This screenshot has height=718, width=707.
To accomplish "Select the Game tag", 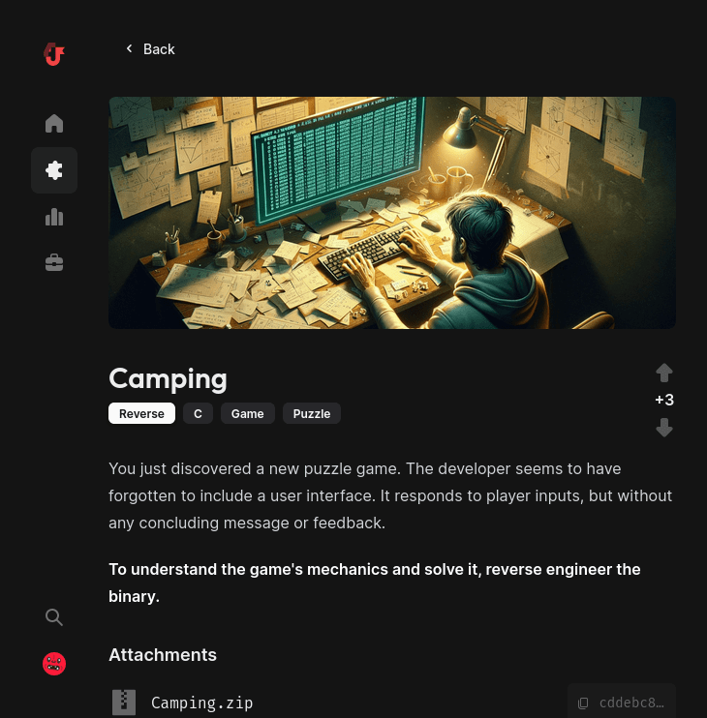I will click(x=247, y=413).
